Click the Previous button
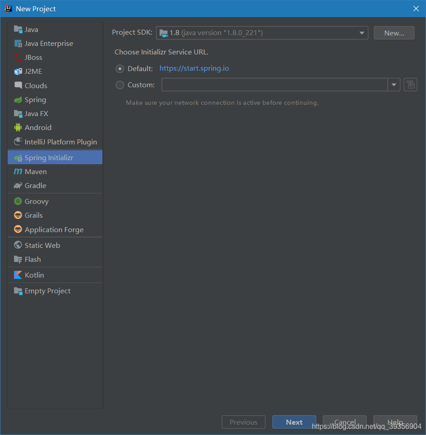Image resolution: width=426 pixels, height=435 pixels. [x=244, y=422]
